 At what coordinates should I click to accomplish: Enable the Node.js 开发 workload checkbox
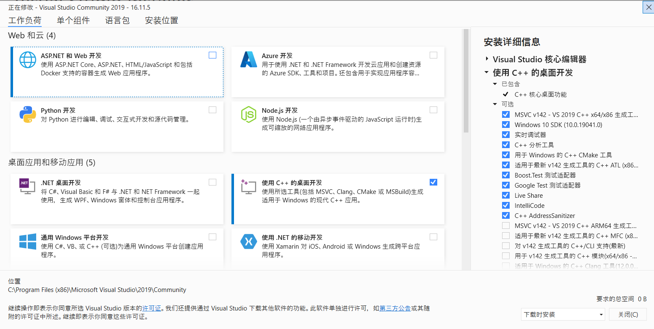pos(433,110)
